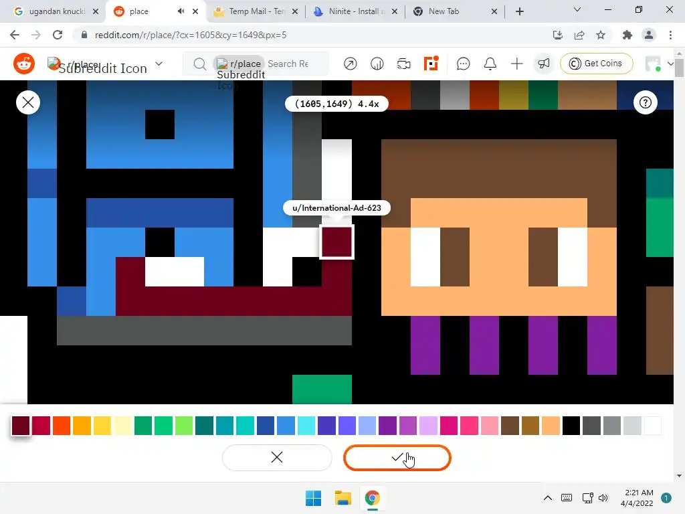Select the brown color swatch

click(510, 426)
